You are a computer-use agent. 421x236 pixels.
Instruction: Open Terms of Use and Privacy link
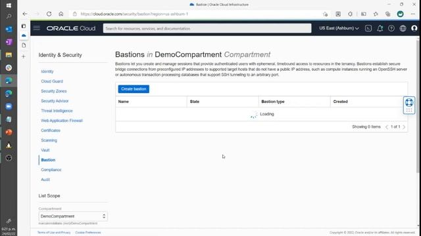(54, 233)
